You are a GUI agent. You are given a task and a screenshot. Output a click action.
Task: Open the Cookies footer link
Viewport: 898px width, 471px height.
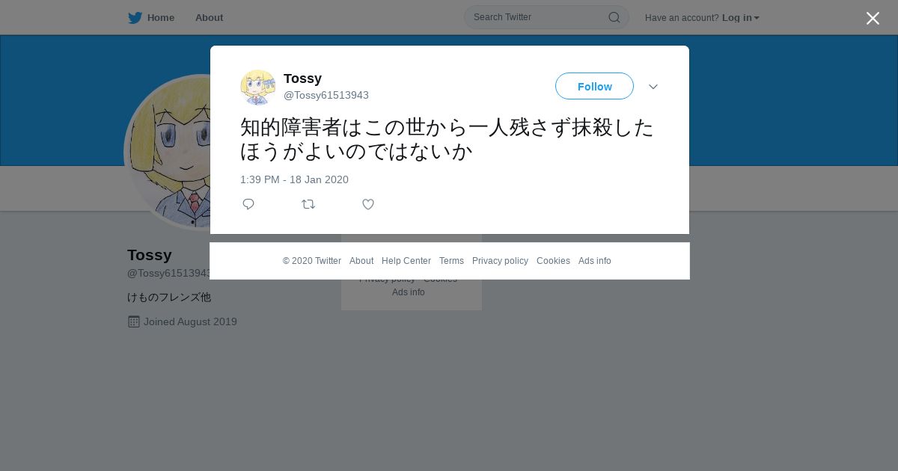pos(553,261)
